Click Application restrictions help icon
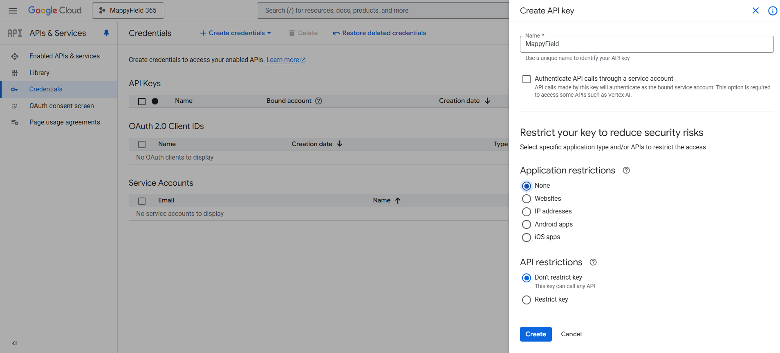Screen dimensions: 780x353 tap(626, 171)
